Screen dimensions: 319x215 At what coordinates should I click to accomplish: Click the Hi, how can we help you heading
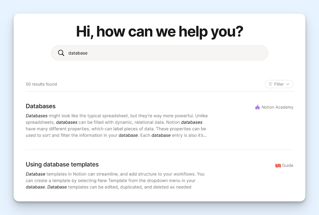click(159, 32)
